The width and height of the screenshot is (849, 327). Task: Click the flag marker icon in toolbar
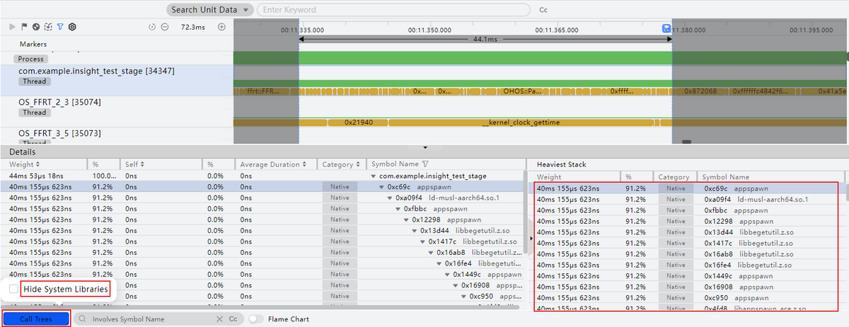pyautogui.click(x=24, y=27)
